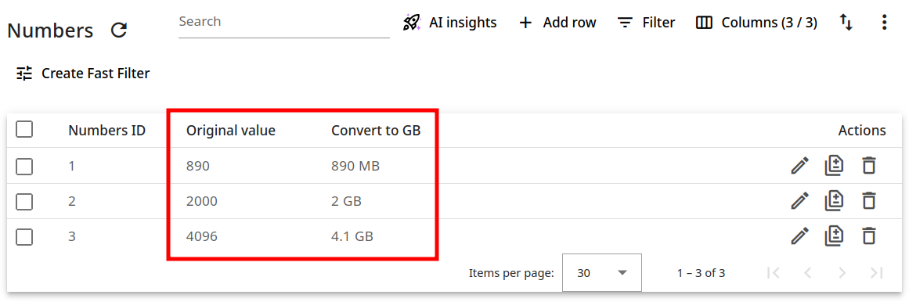Screen dimensions: 909x302
Task: Open the Columns (3 / 3) selector
Action: [756, 23]
